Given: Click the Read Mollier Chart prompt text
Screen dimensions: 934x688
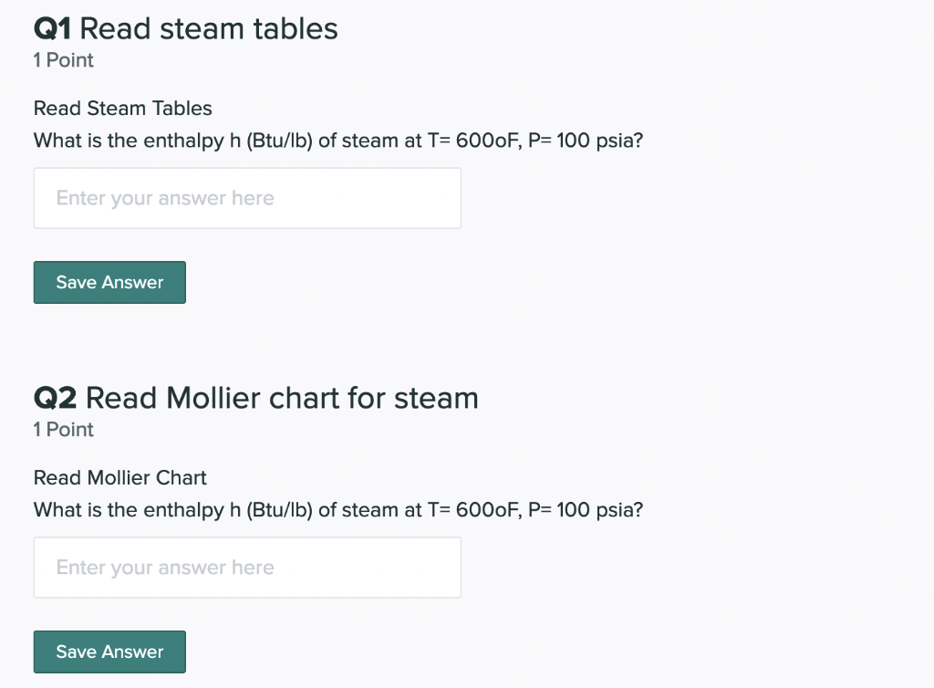Looking at the screenshot, I should click(119, 477).
